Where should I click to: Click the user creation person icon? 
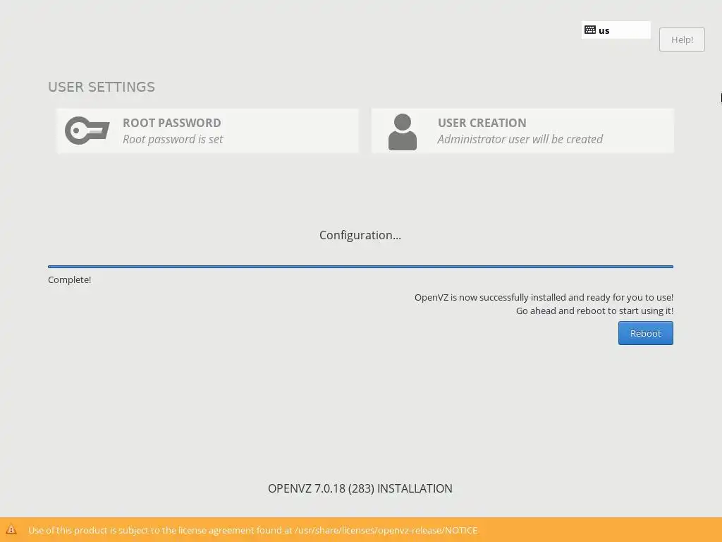(403, 132)
